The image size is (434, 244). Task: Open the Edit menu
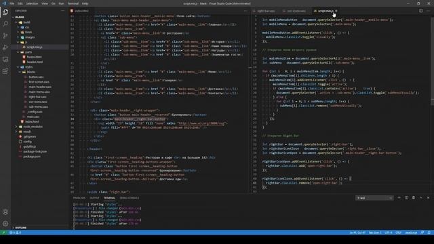point(20,3)
